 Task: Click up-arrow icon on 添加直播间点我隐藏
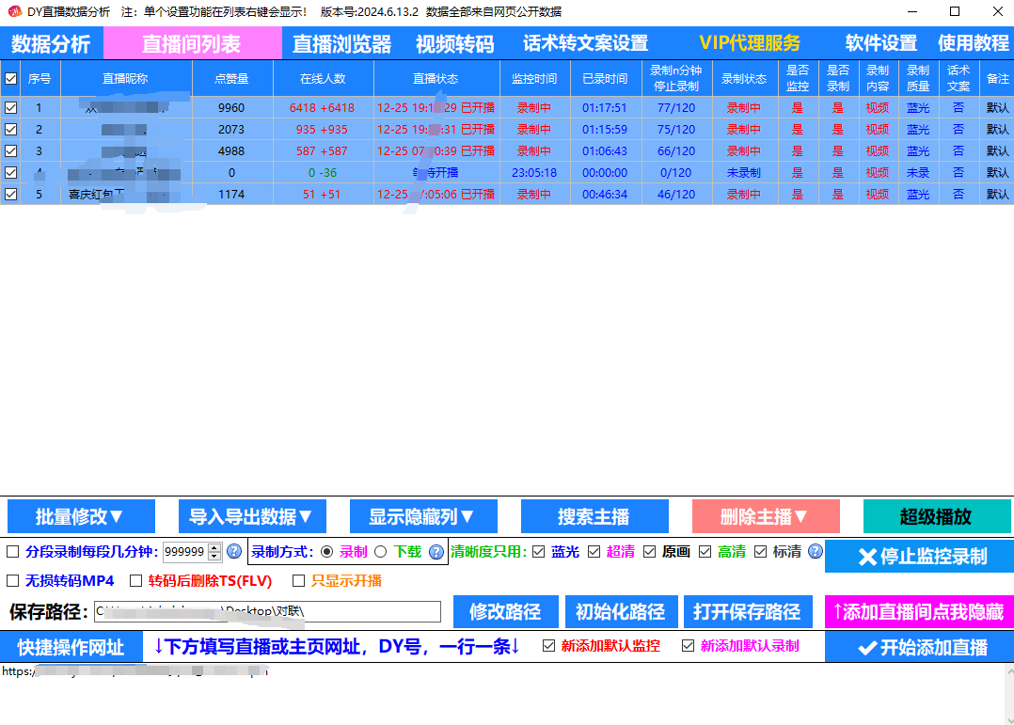point(840,611)
